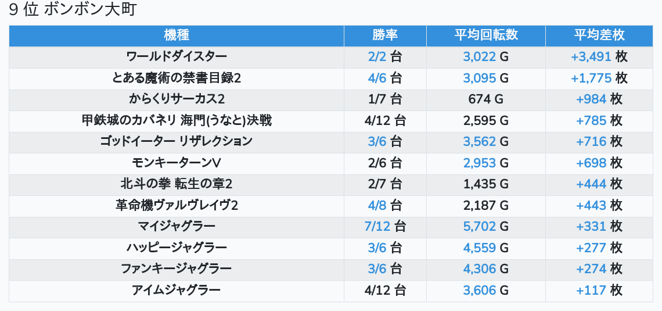
Task: Sort table by 平均差枚 column header
Action: 599,35
